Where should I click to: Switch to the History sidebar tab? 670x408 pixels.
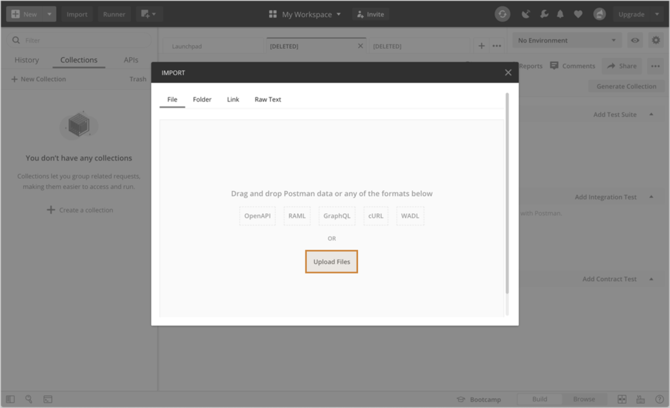26,60
